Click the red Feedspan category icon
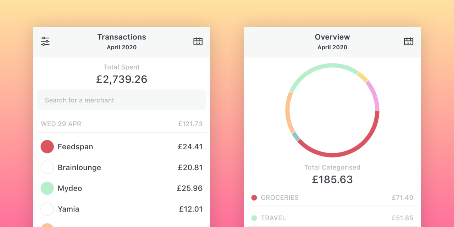 pyautogui.click(x=47, y=146)
